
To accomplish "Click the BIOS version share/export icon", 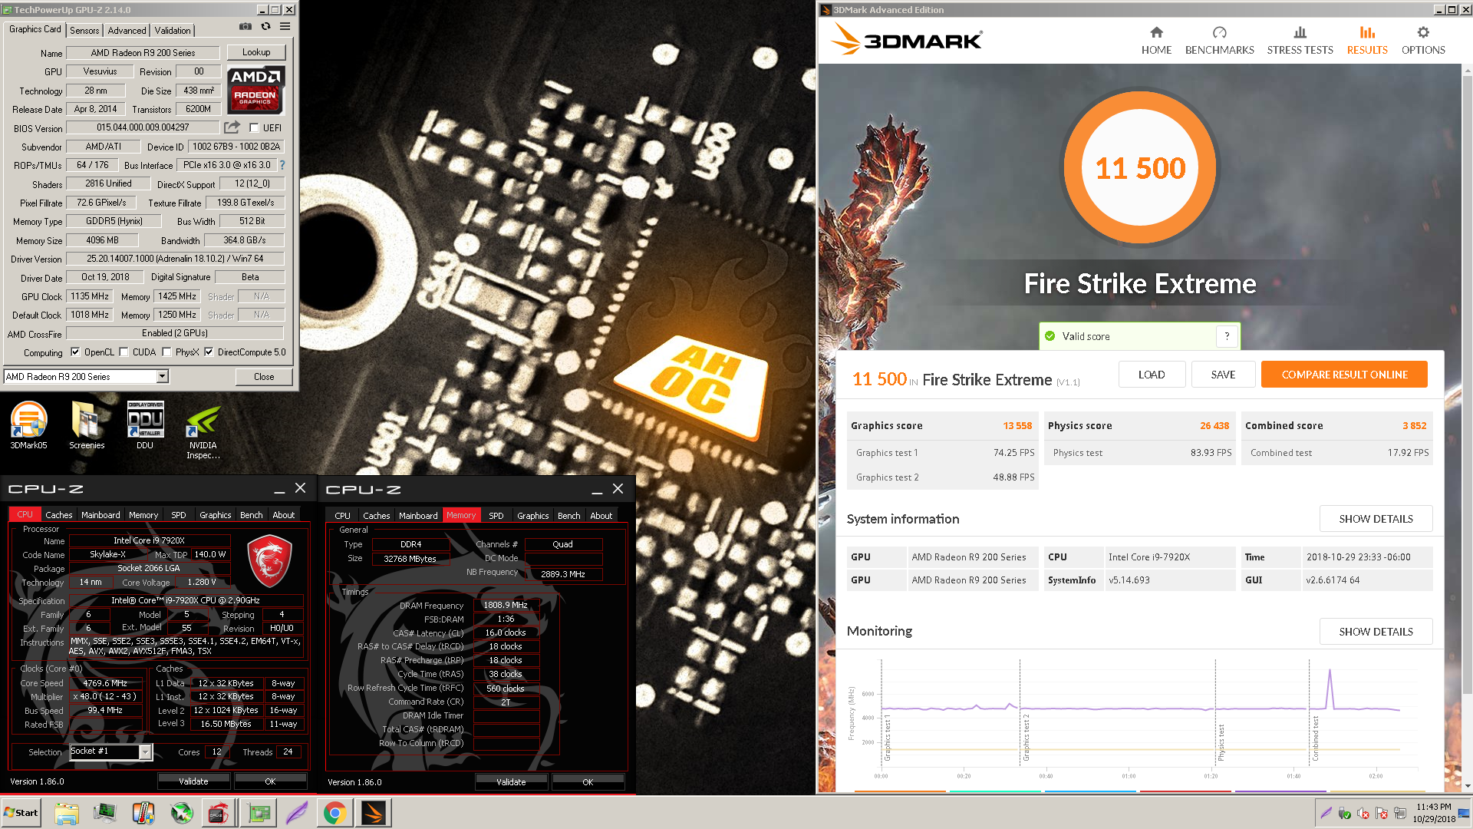I will [x=232, y=127].
